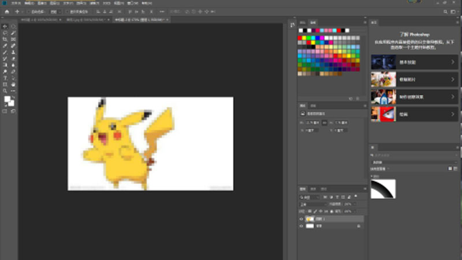The width and height of the screenshot is (462, 260).
Task: Toggle layer filtering switch in Layers panel
Action: tap(356, 196)
